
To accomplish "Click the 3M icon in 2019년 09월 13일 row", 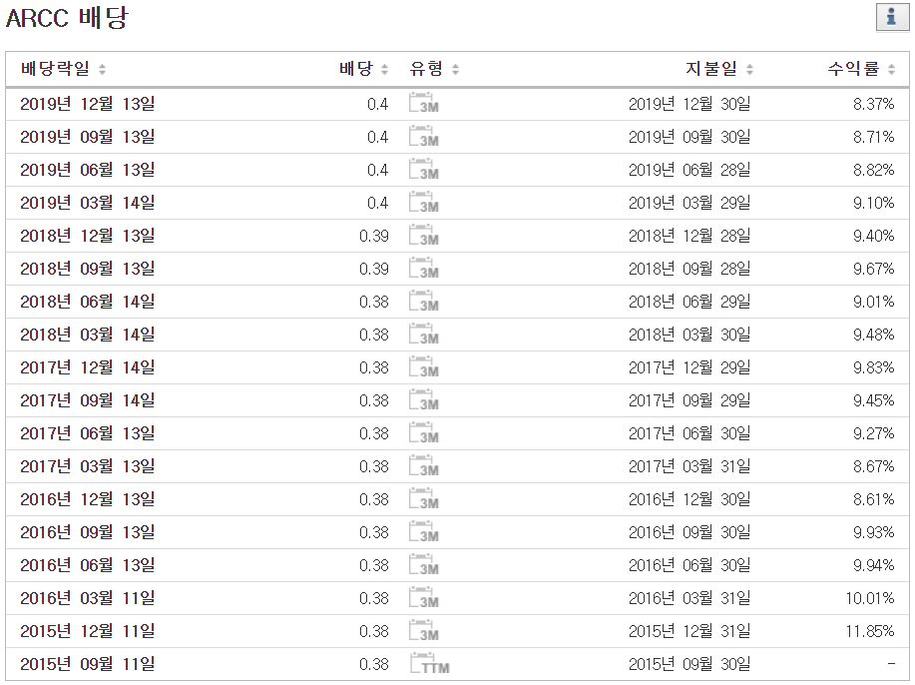I will 424,136.
